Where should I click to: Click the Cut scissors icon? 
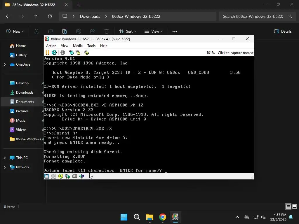coord(36,31)
